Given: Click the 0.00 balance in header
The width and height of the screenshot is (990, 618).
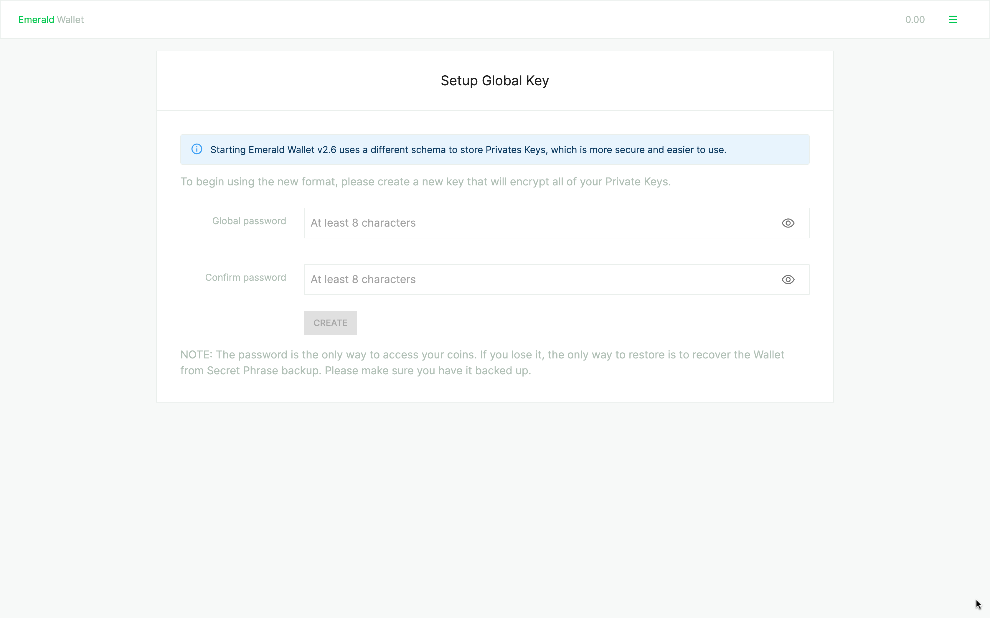Looking at the screenshot, I should pyautogui.click(x=915, y=20).
